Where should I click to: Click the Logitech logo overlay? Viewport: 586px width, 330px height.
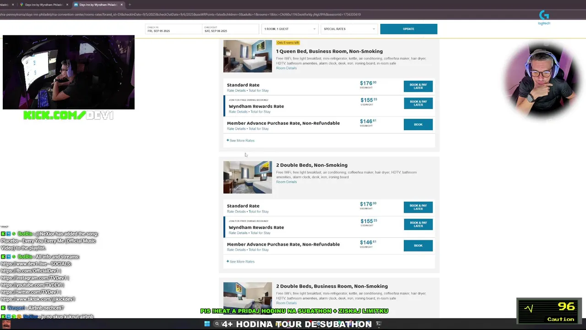click(544, 17)
